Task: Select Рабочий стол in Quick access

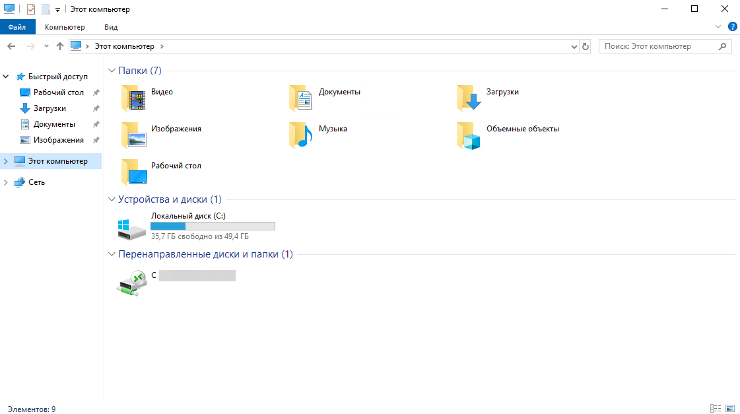Action: [58, 92]
